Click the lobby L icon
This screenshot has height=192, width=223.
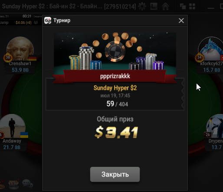[154, 7]
